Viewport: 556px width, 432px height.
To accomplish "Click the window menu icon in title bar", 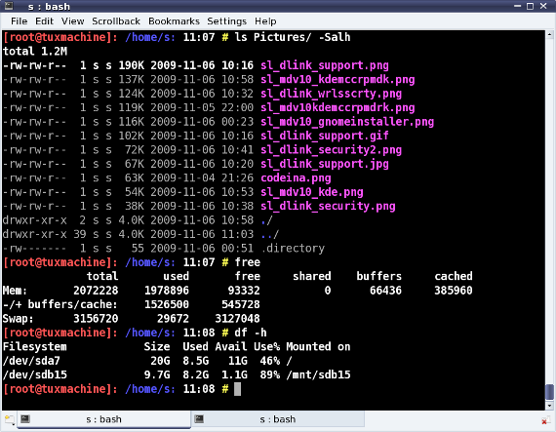I will pos(9,6).
